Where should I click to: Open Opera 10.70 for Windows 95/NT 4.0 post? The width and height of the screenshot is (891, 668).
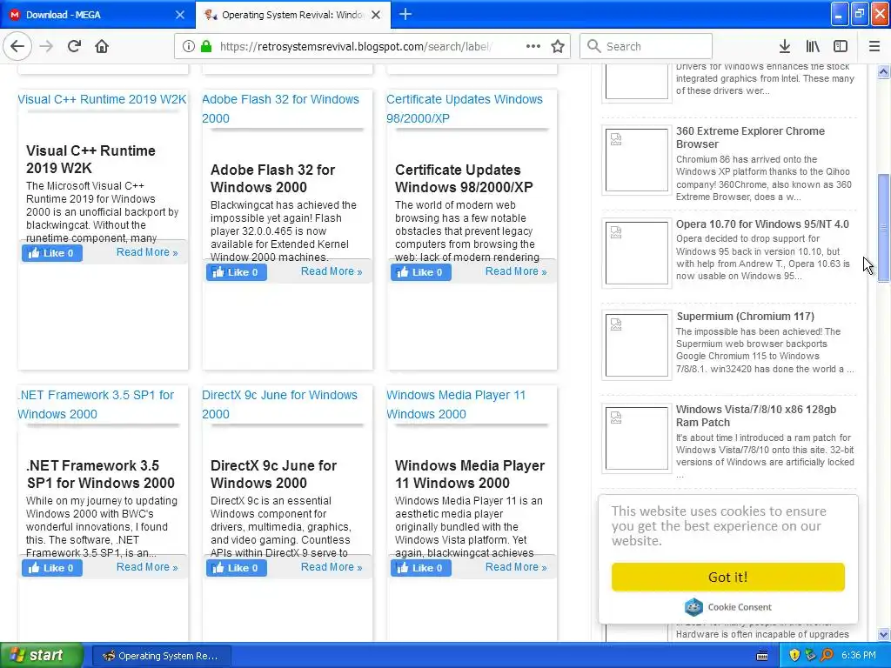click(x=762, y=224)
